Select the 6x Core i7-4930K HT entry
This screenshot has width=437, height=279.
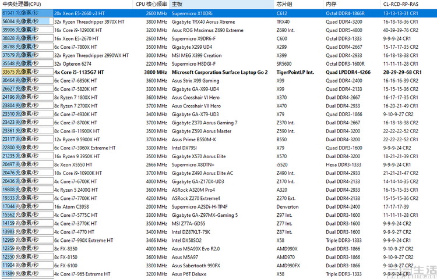(76, 114)
